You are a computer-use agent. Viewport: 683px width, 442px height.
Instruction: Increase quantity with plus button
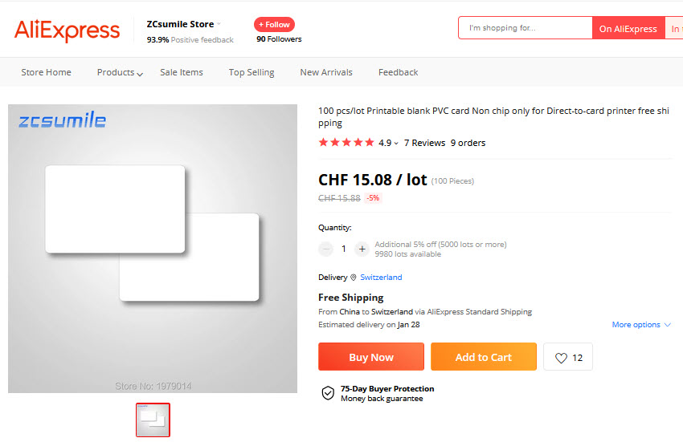point(362,249)
